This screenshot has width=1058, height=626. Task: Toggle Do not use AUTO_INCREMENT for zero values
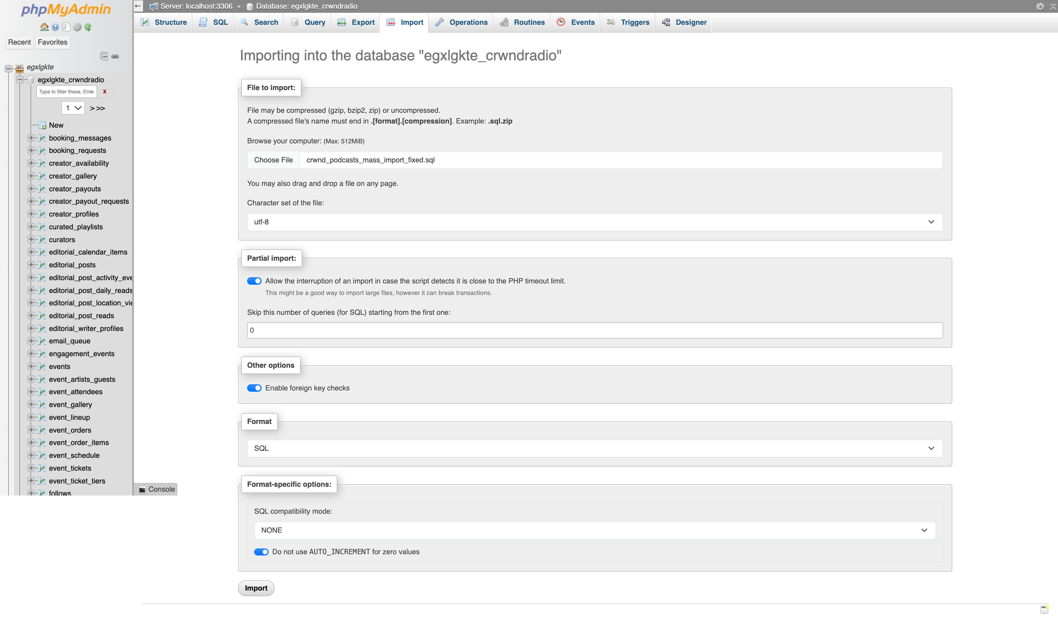click(261, 552)
